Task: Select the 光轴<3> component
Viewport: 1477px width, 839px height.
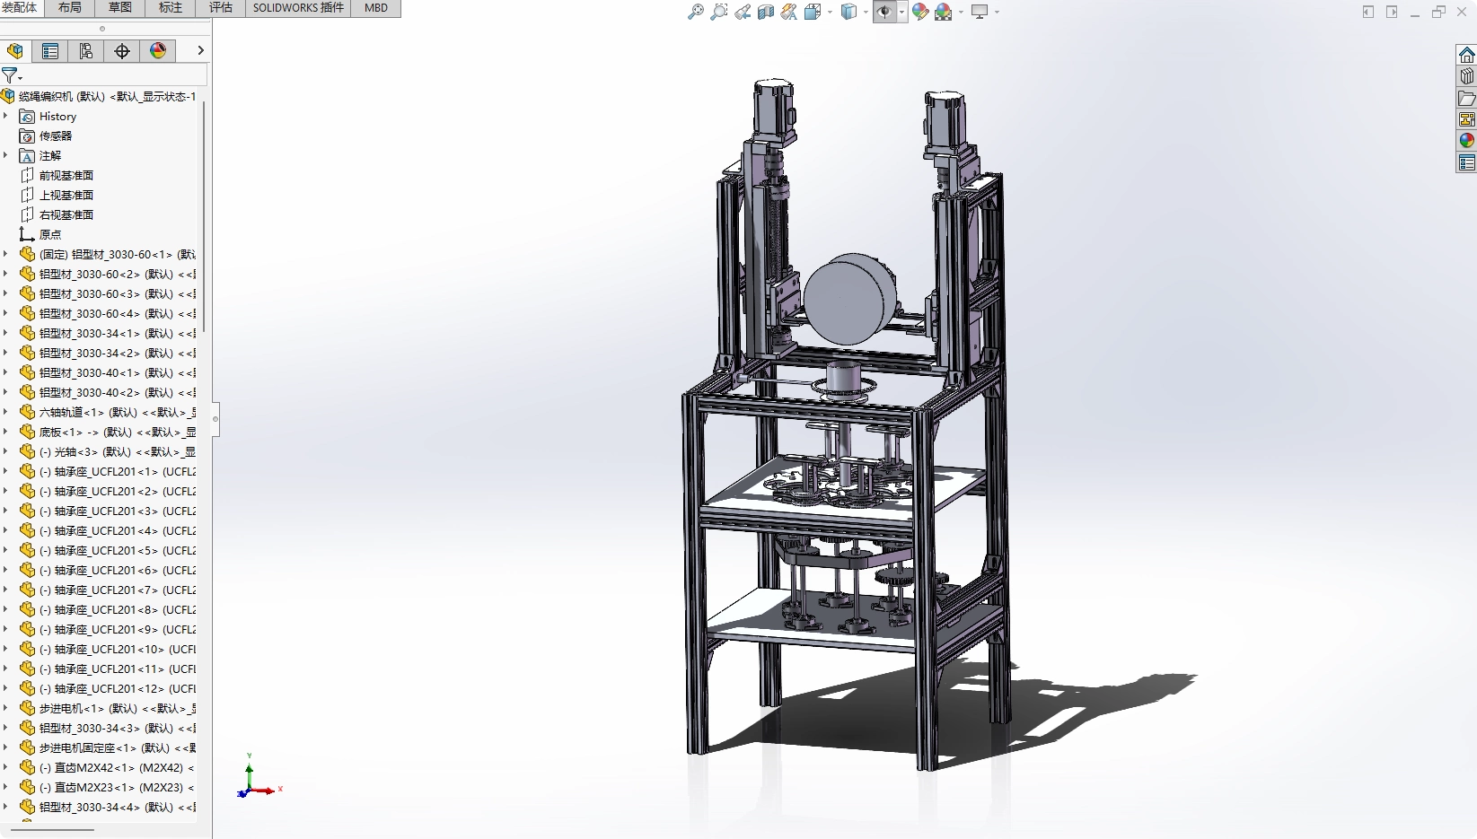Action: click(108, 452)
